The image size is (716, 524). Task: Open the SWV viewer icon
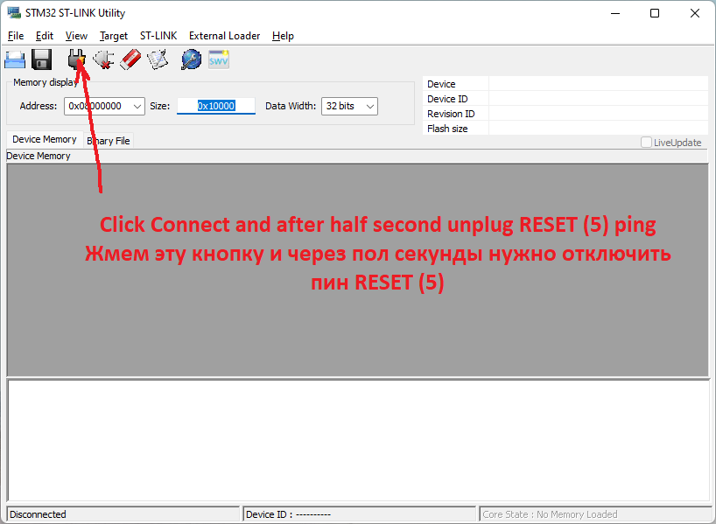(219, 59)
